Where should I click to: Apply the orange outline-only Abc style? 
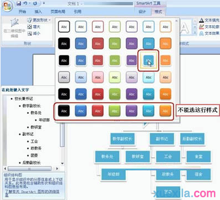165,27
